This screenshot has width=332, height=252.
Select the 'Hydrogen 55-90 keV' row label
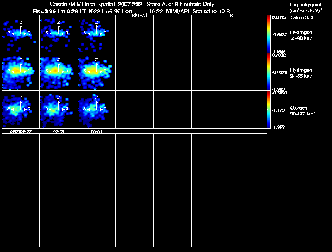tap(301, 35)
